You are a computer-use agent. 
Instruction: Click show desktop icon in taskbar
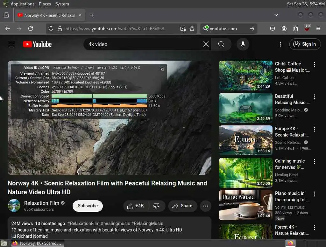coord(4,243)
